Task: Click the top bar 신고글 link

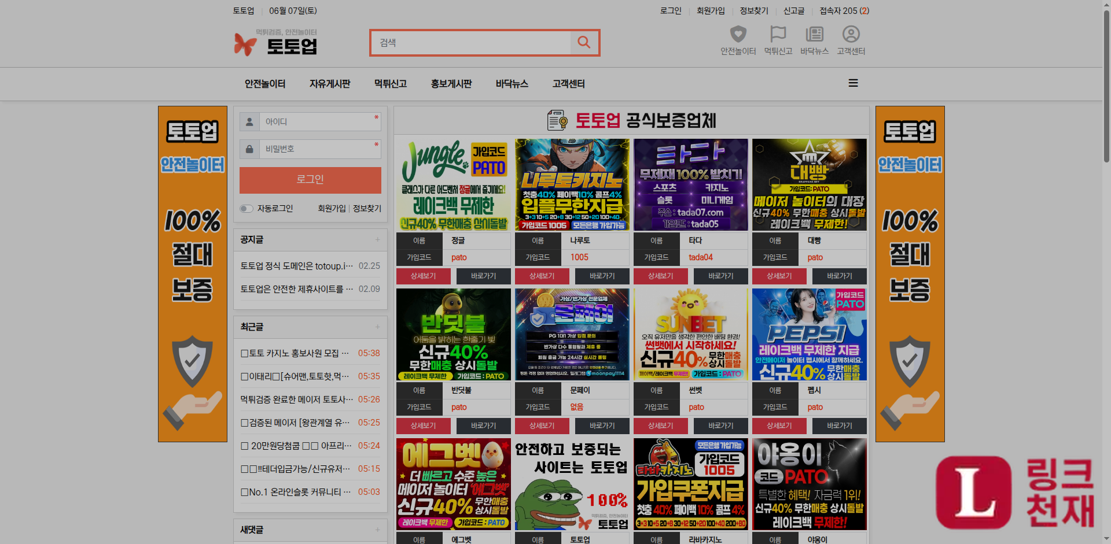Action: [x=794, y=11]
